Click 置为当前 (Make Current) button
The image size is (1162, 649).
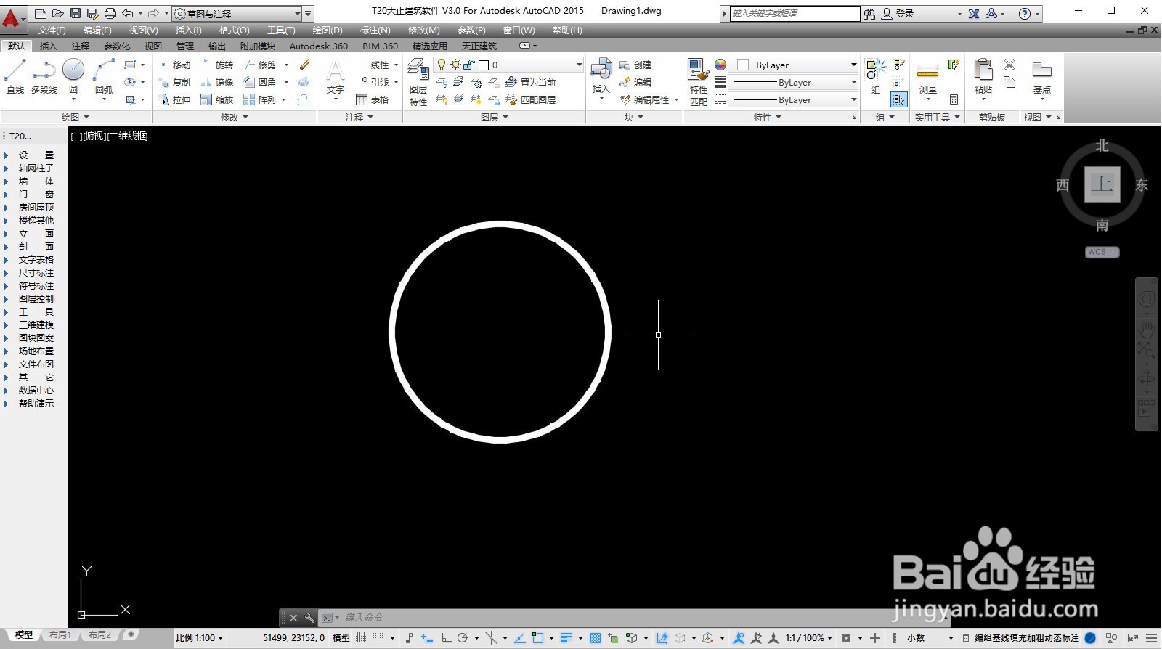coord(531,82)
